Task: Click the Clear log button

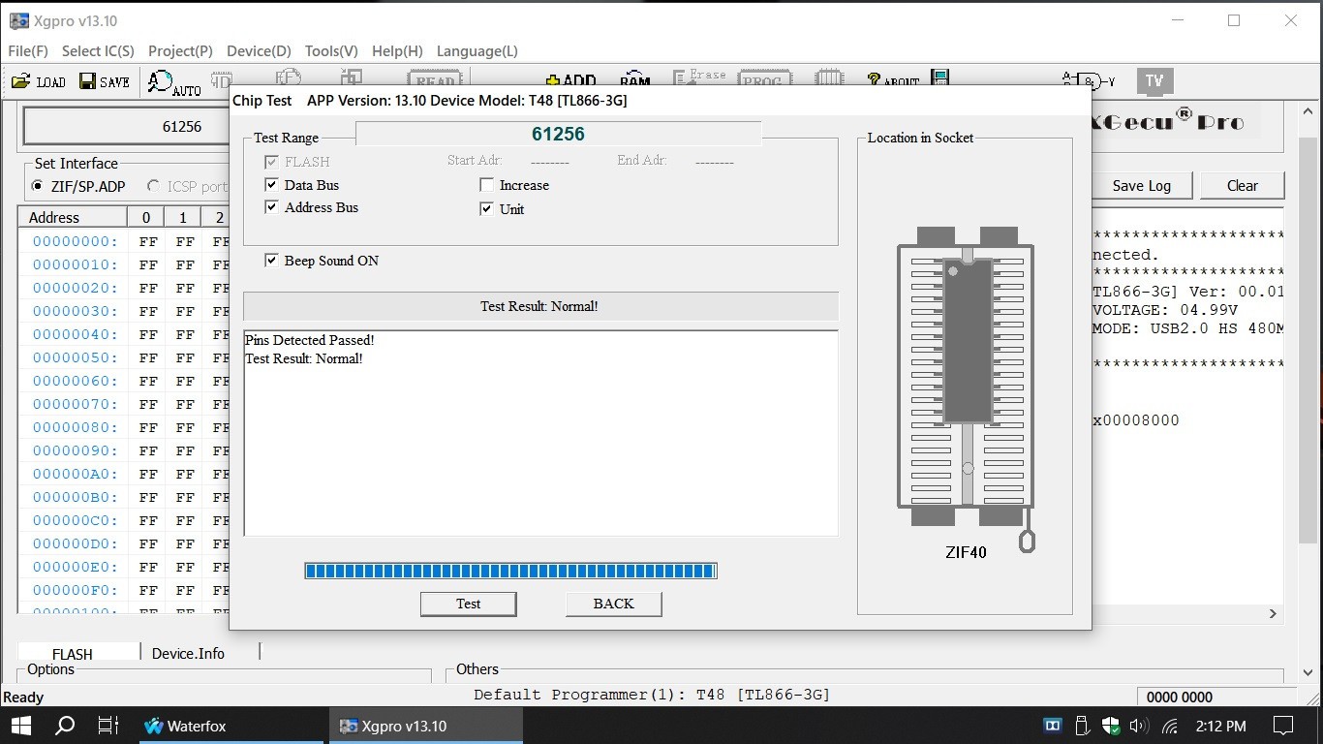Action: pos(1243,186)
